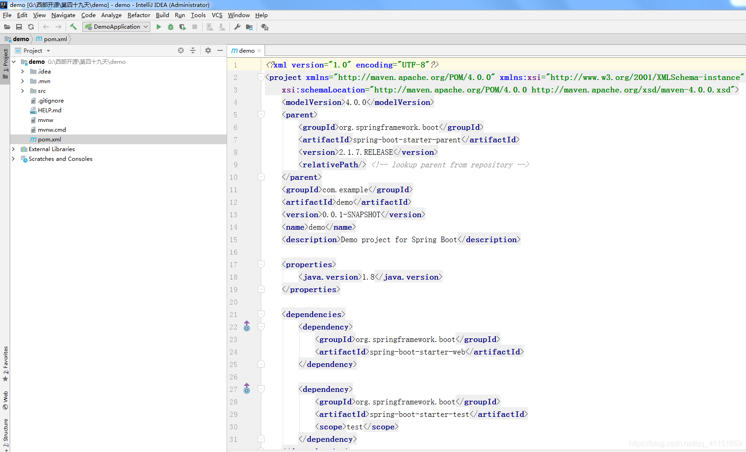Fold the parent tag at line 5
This screenshot has height=452, width=746.
[x=261, y=114]
